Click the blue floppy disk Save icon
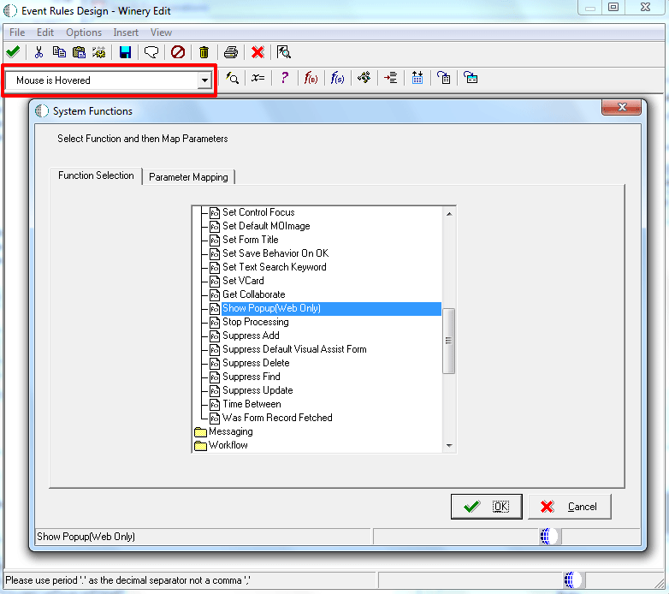This screenshot has height=594, width=669. (x=125, y=52)
